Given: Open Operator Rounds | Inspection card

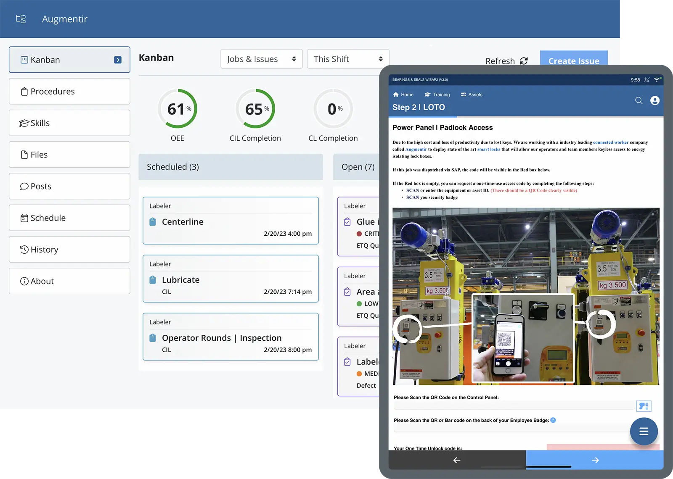Looking at the screenshot, I should (x=231, y=337).
